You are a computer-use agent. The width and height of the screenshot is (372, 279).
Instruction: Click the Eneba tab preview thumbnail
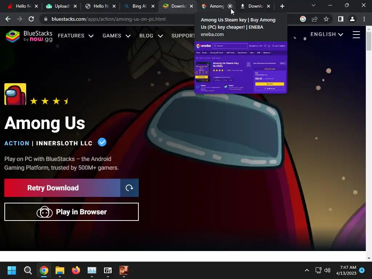pyautogui.click(x=241, y=68)
